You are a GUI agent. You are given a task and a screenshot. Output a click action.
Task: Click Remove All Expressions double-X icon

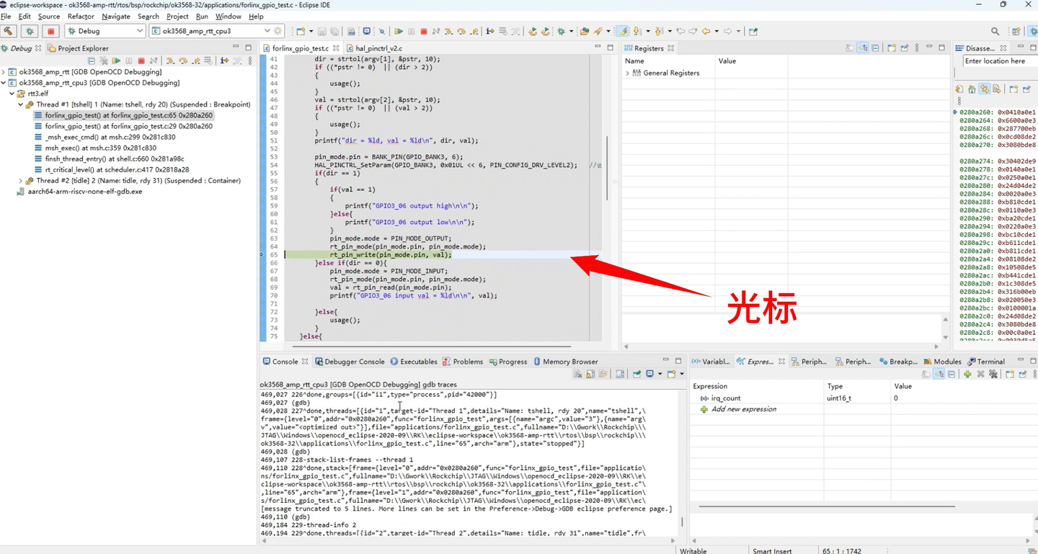click(x=993, y=375)
